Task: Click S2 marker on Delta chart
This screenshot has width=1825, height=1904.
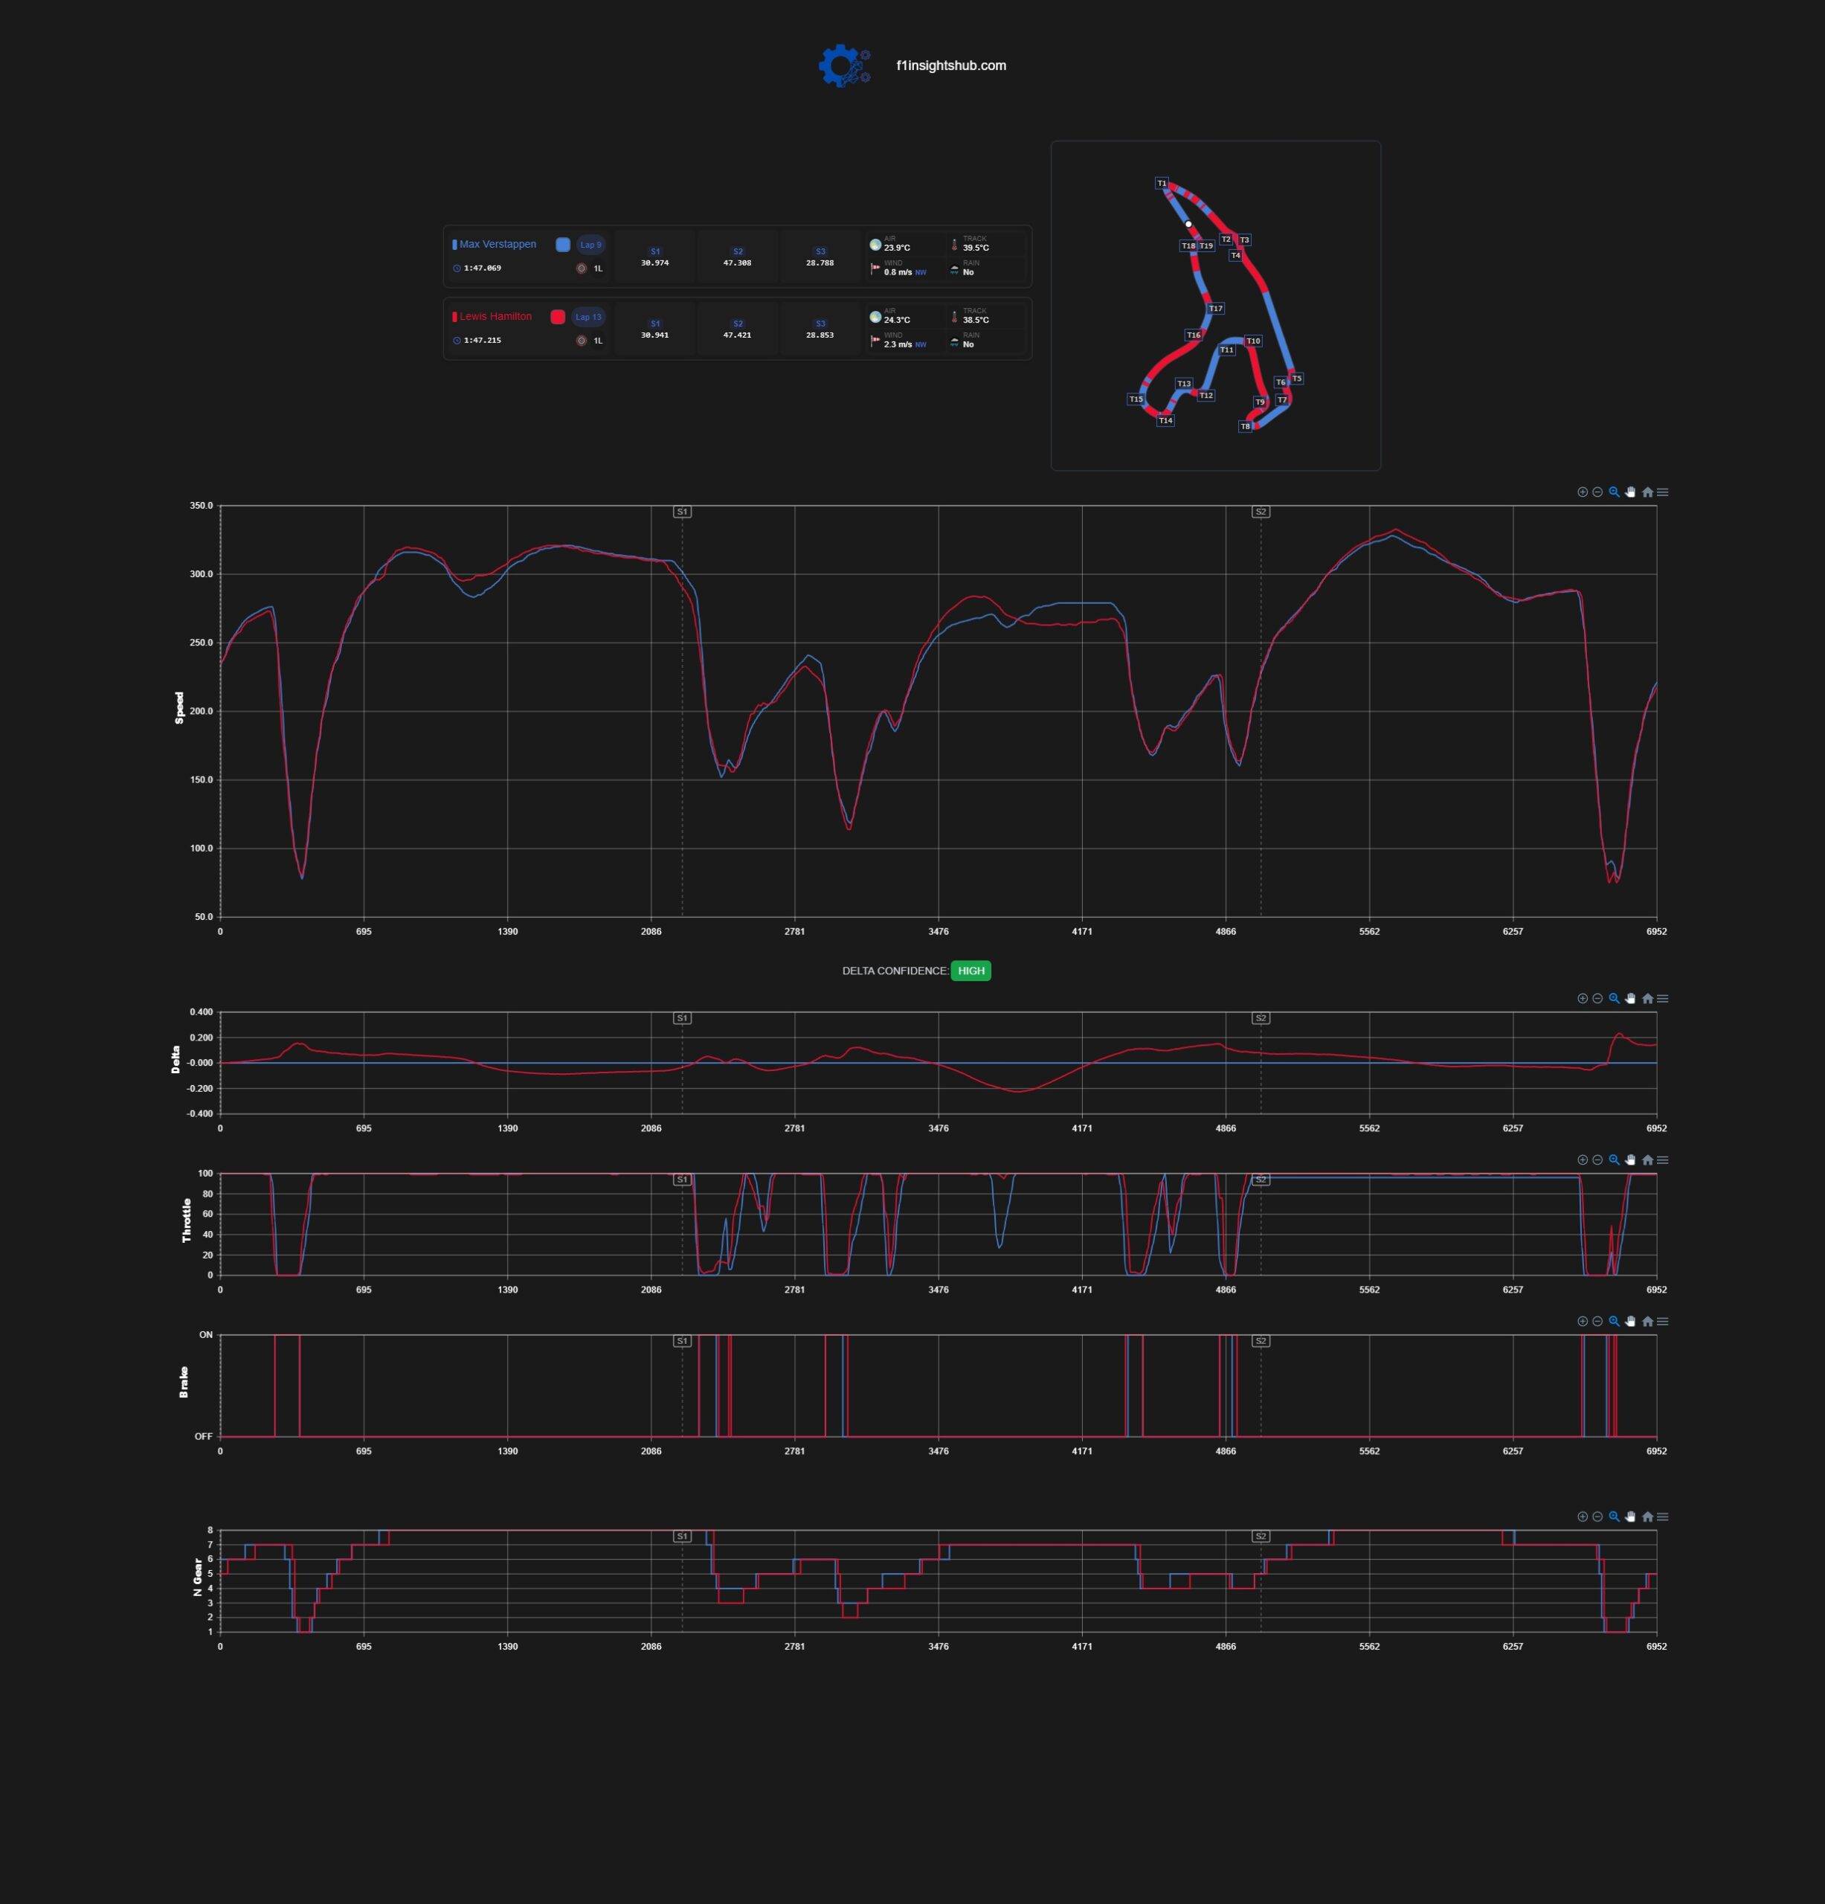Action: tap(1261, 1018)
